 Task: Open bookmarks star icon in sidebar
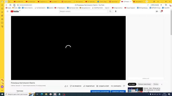2,12
